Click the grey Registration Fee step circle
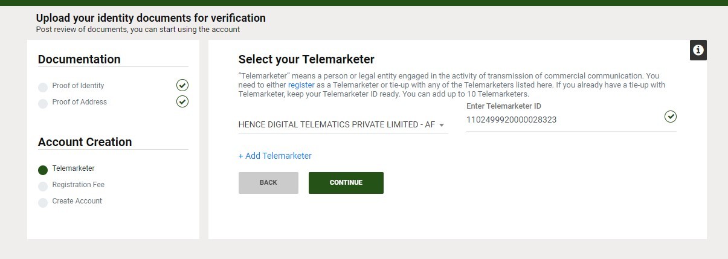This screenshot has width=728, height=259. click(x=43, y=186)
